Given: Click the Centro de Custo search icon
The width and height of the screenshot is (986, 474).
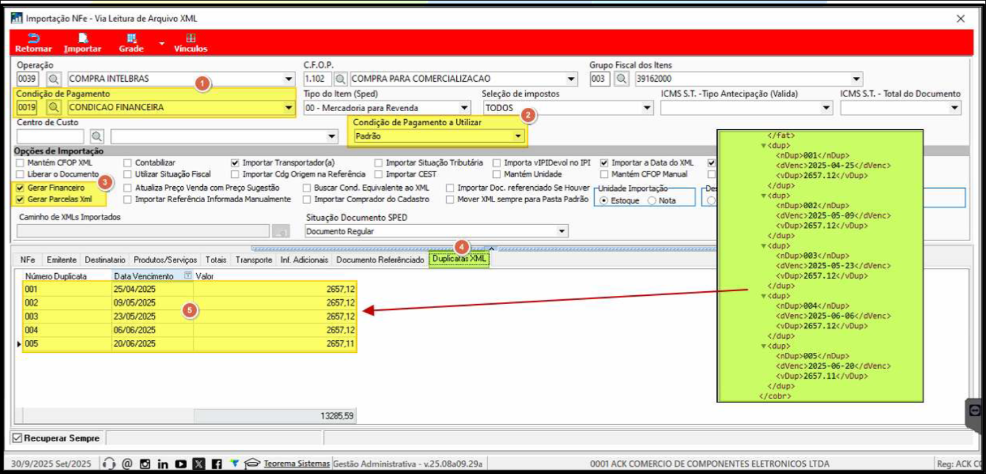Looking at the screenshot, I should click(x=97, y=137).
